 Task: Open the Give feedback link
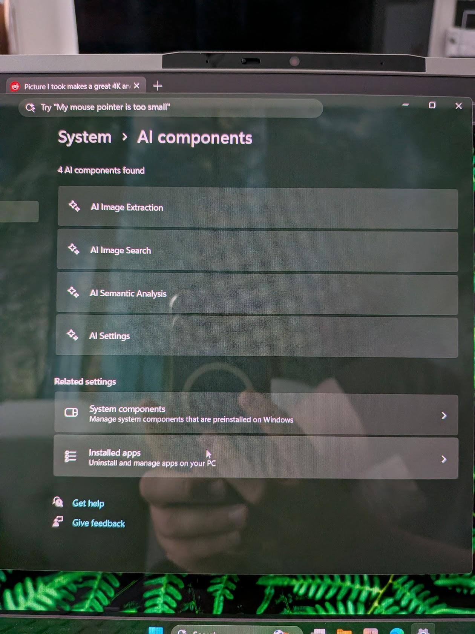(98, 523)
